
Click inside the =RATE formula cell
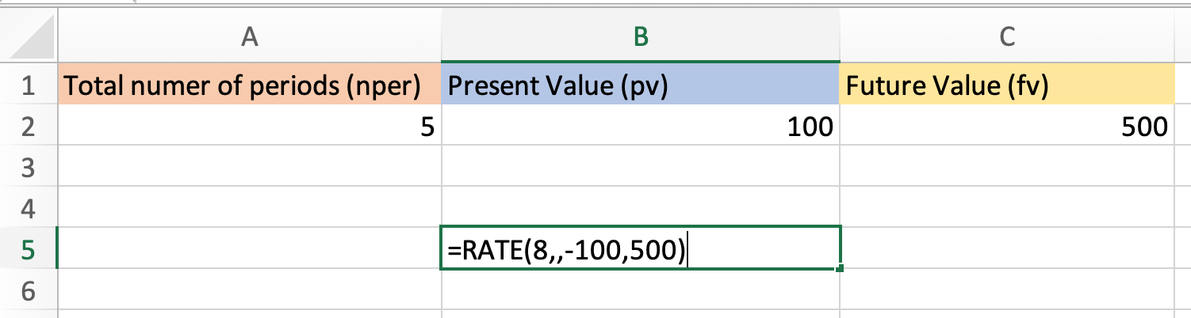[x=640, y=250]
